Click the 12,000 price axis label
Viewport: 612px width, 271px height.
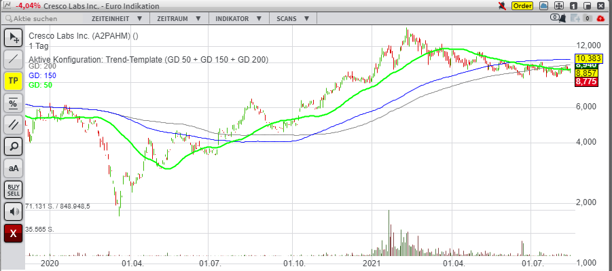(x=590, y=45)
